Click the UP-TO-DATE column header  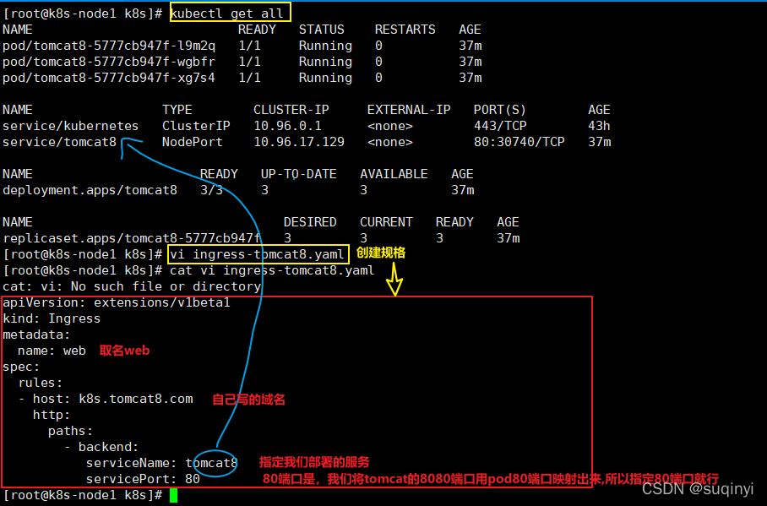pyautogui.click(x=298, y=174)
